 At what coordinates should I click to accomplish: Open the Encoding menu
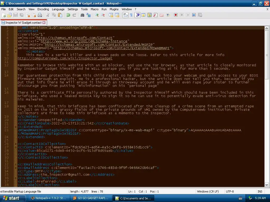pos(43,9)
